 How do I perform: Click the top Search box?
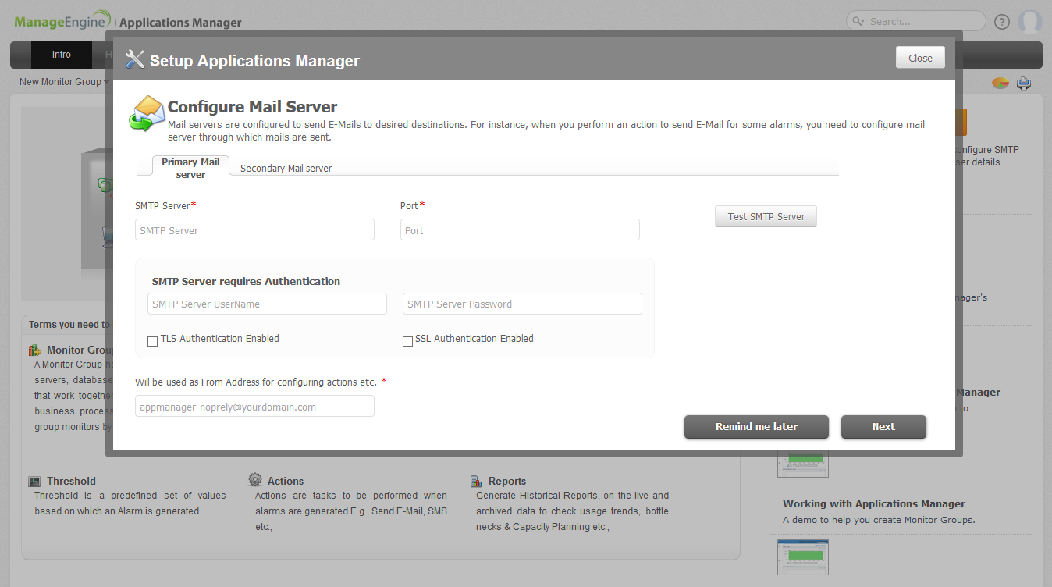tap(916, 21)
